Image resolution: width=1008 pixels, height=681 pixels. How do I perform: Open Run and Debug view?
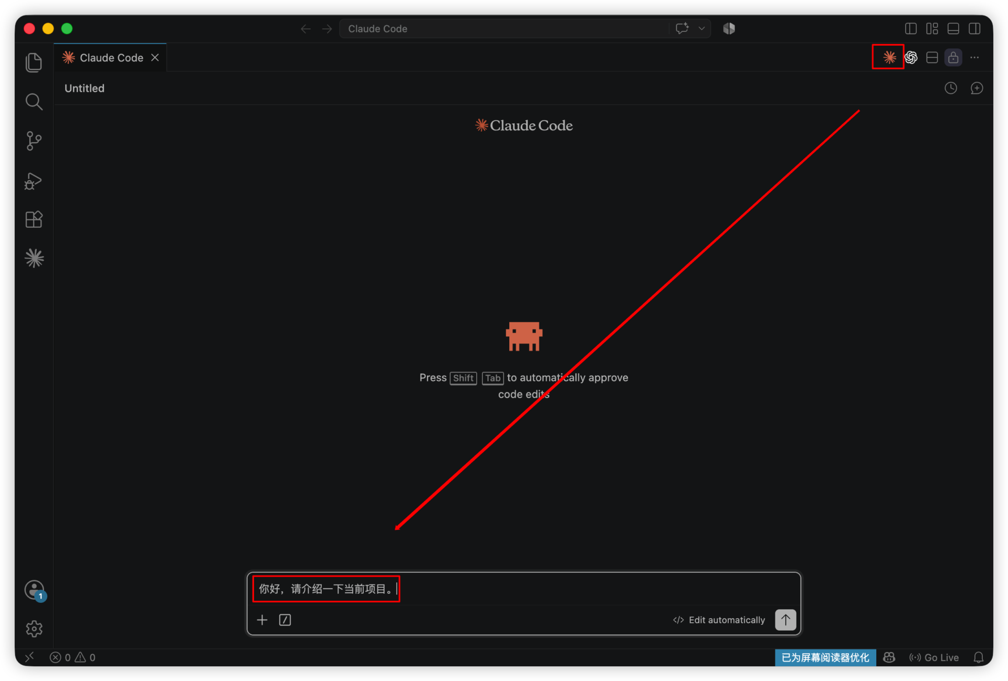(34, 180)
